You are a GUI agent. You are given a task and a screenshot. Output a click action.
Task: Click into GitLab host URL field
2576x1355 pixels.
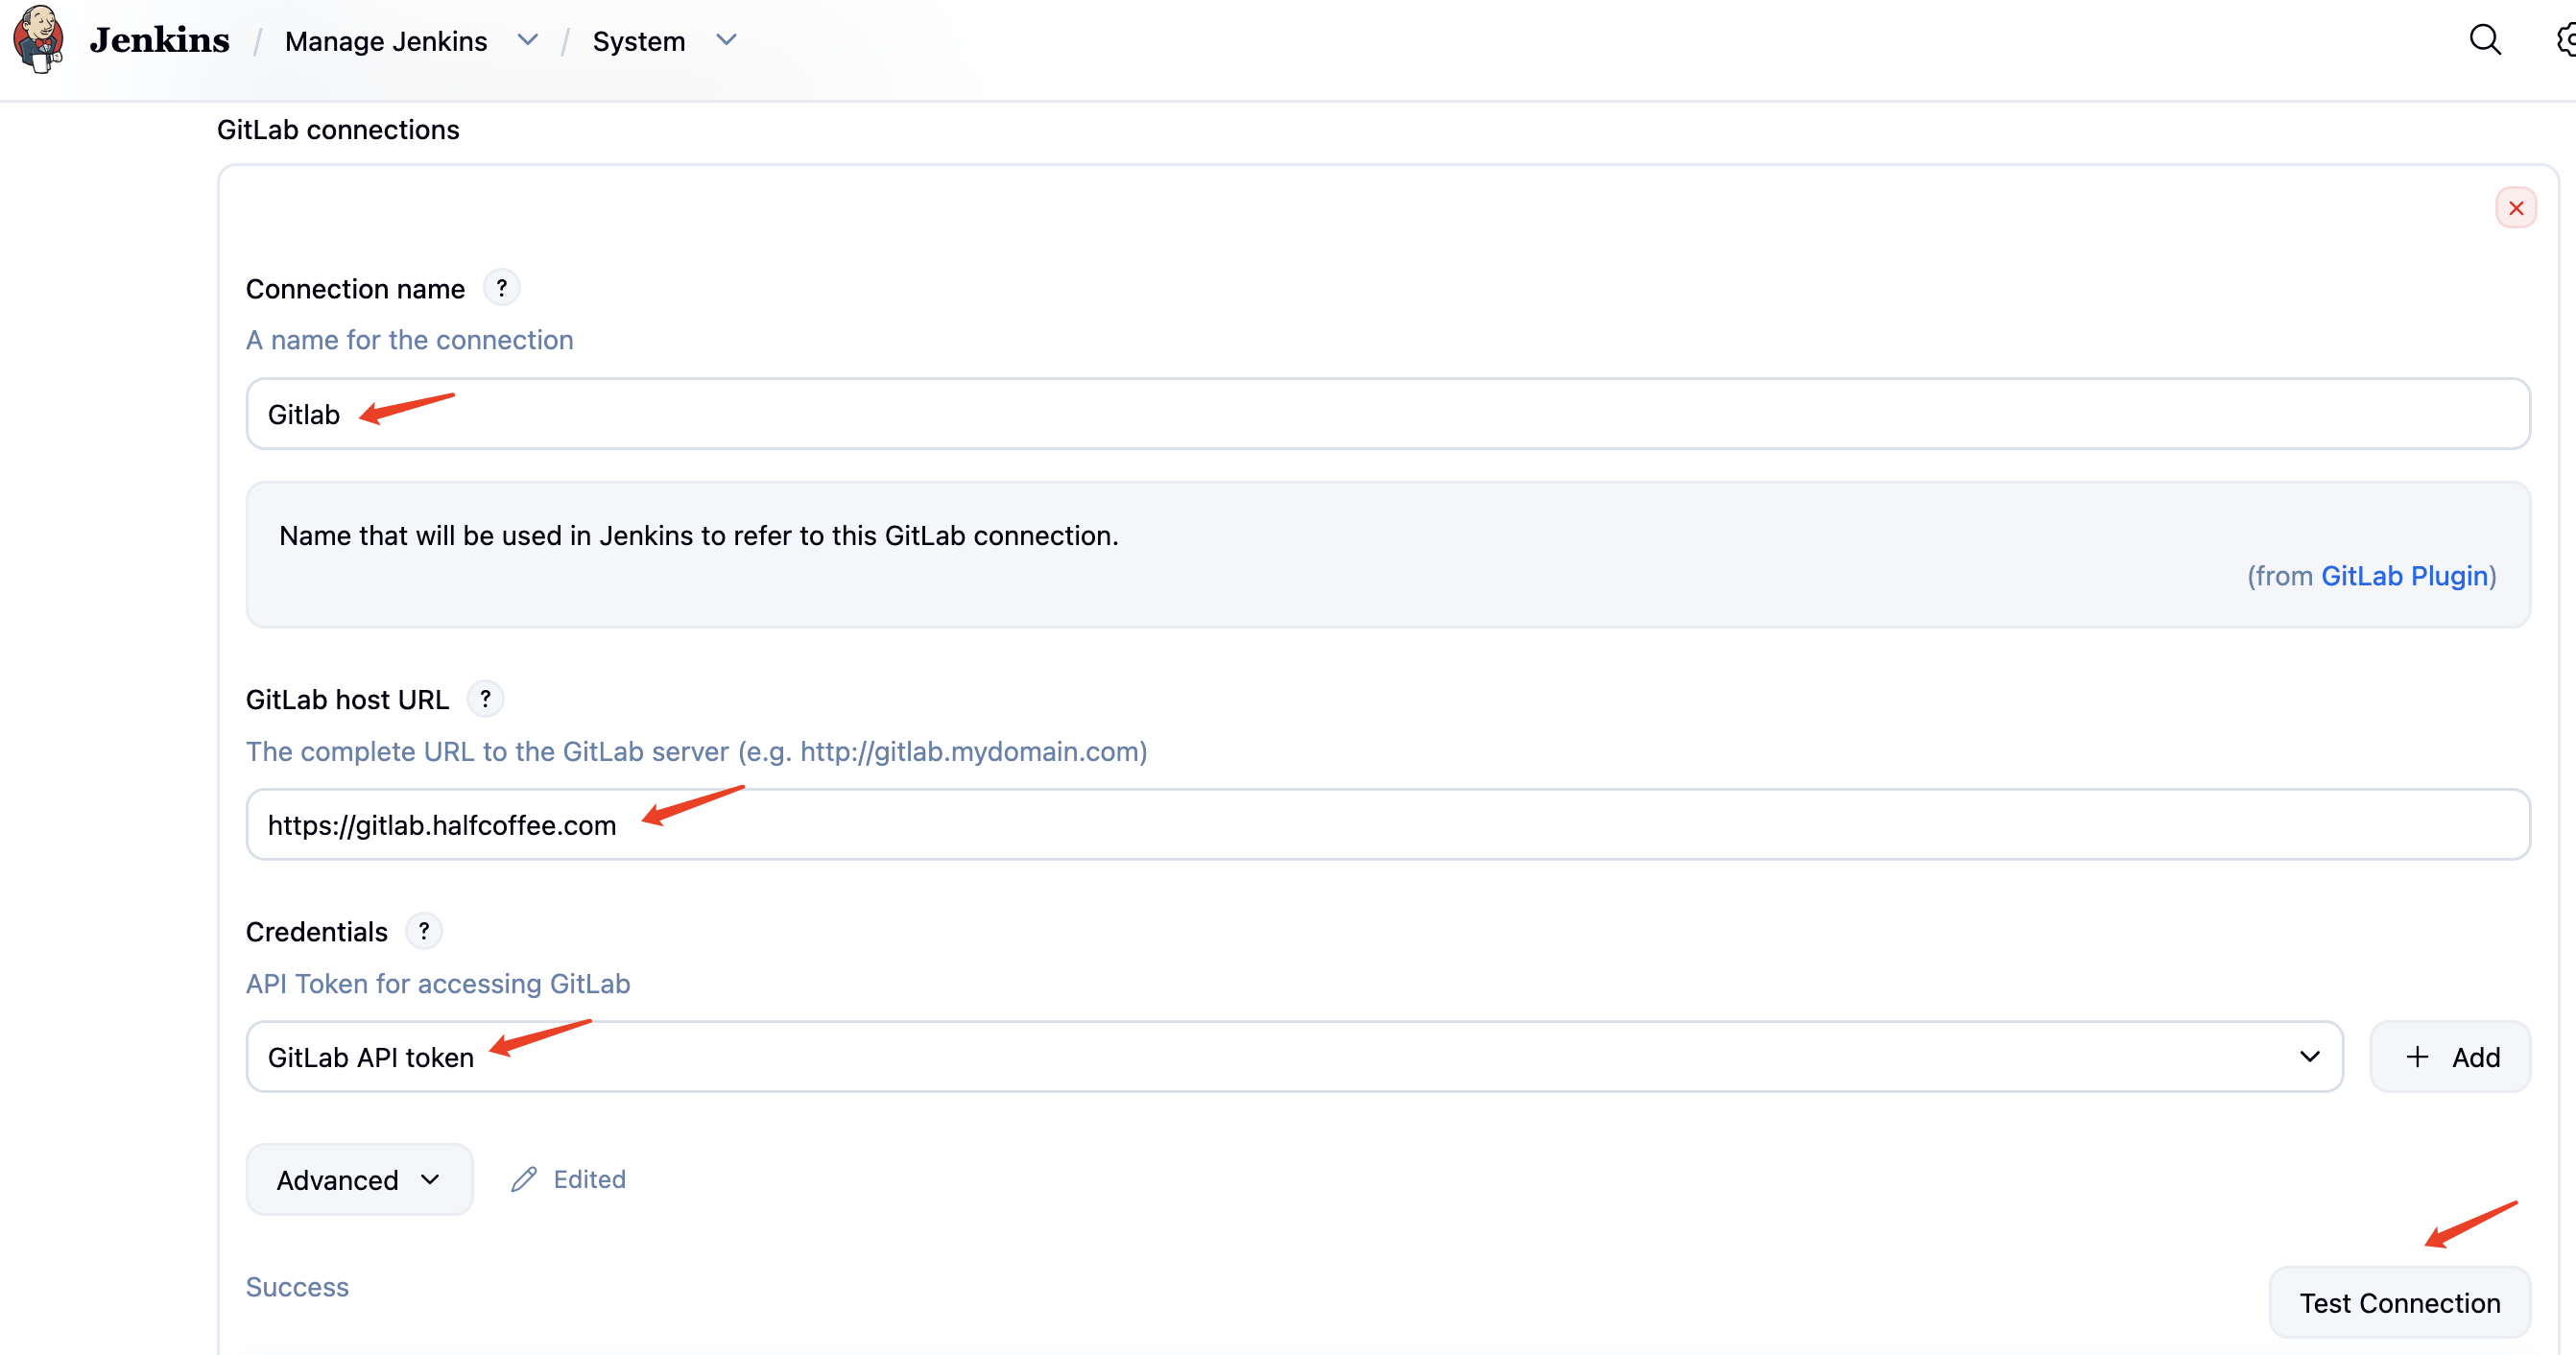pyautogui.click(x=1388, y=825)
